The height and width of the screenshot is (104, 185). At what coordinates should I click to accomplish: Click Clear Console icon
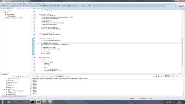[x=161, y=76]
